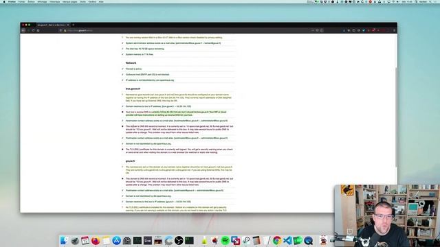Open Terminal icon next to OBS in dock
This screenshot has width=440, height=247.
189,240
